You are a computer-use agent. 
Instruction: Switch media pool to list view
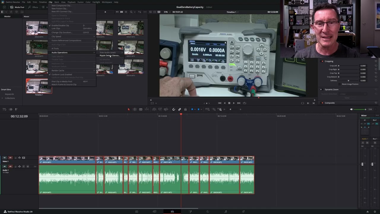click(x=126, y=12)
